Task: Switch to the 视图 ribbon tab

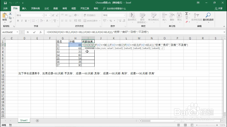Action: [74, 8]
